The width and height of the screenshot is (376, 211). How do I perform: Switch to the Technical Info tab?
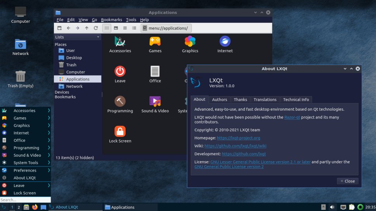click(x=296, y=99)
